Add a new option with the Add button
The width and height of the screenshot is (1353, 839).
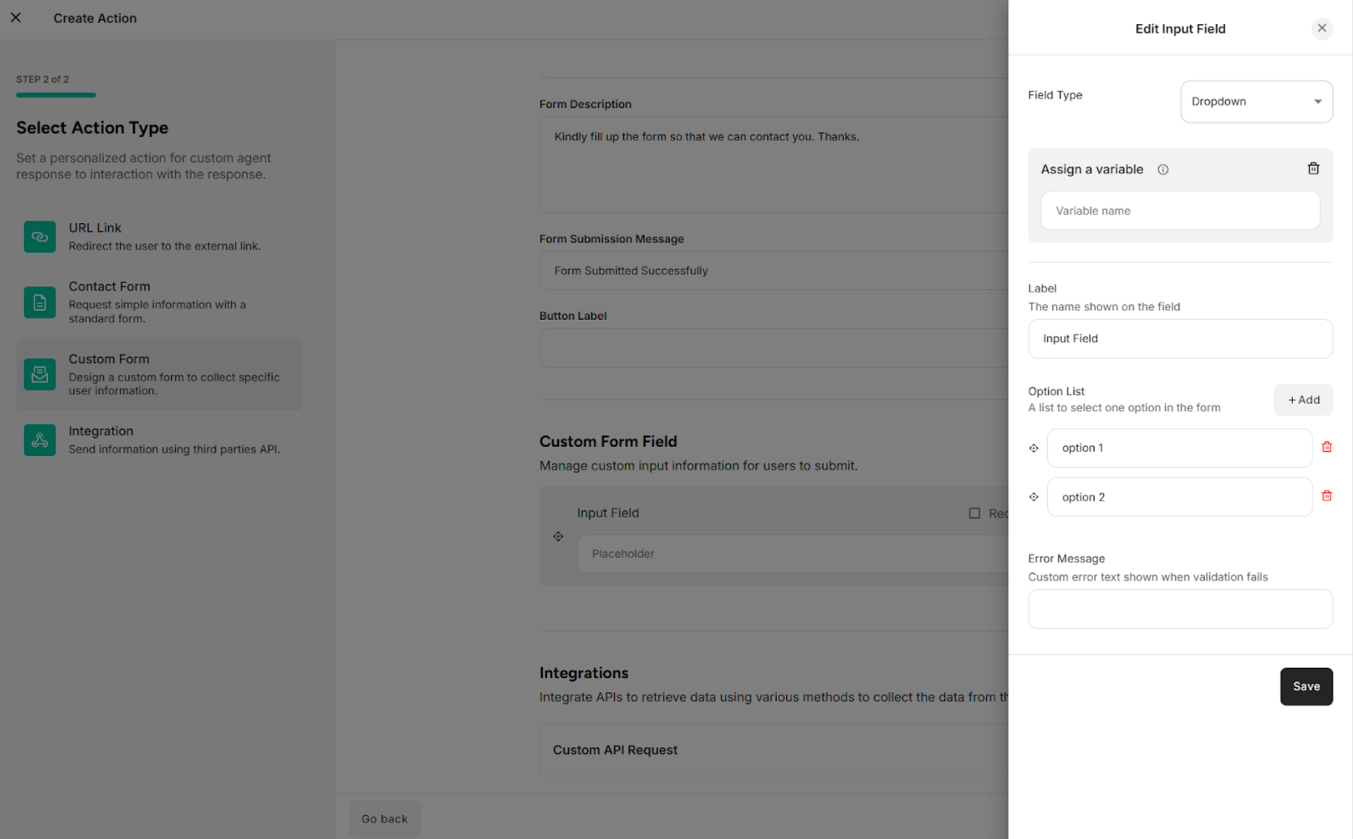1303,399
